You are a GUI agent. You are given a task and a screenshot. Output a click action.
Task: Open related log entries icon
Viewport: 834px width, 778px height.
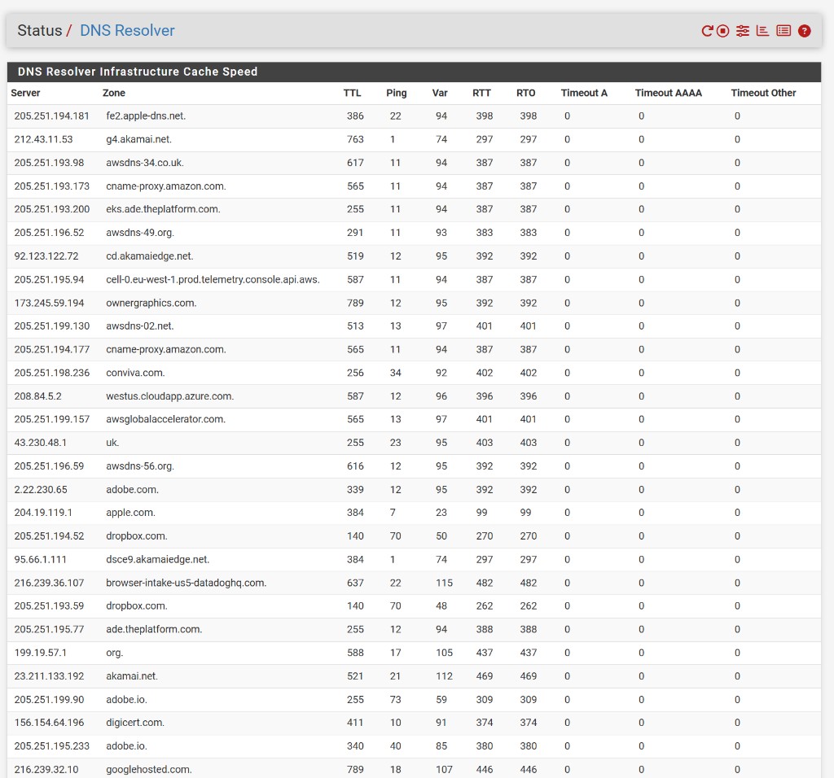tap(784, 31)
